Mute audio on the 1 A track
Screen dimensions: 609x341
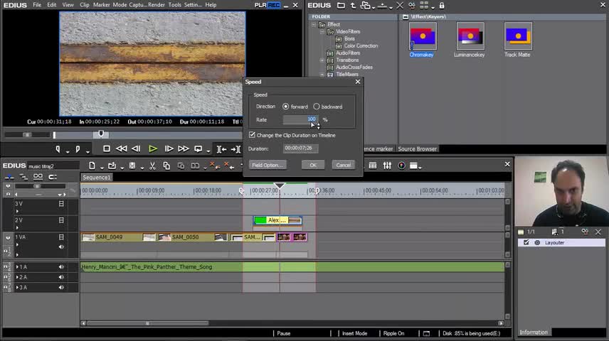coord(61,267)
